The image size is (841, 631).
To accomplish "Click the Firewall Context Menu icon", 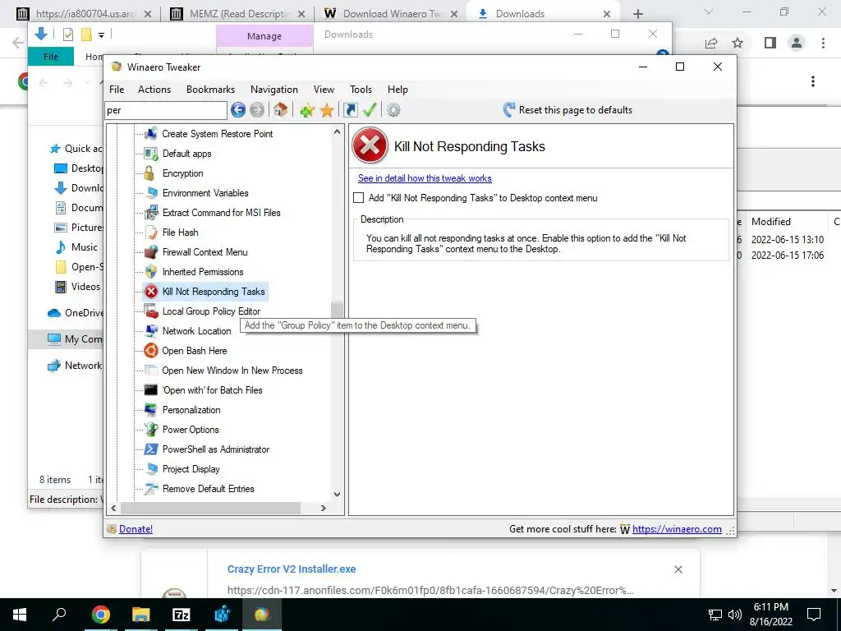I will click(x=151, y=251).
